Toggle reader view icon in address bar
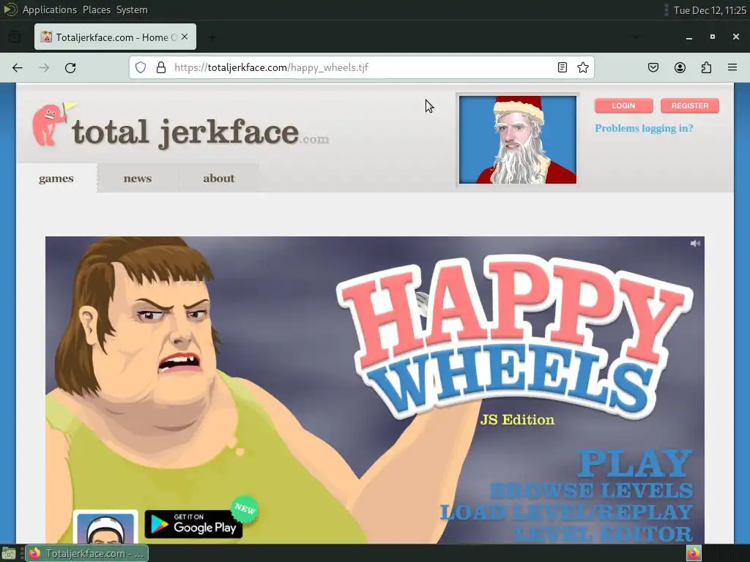The image size is (750, 562). tap(562, 67)
